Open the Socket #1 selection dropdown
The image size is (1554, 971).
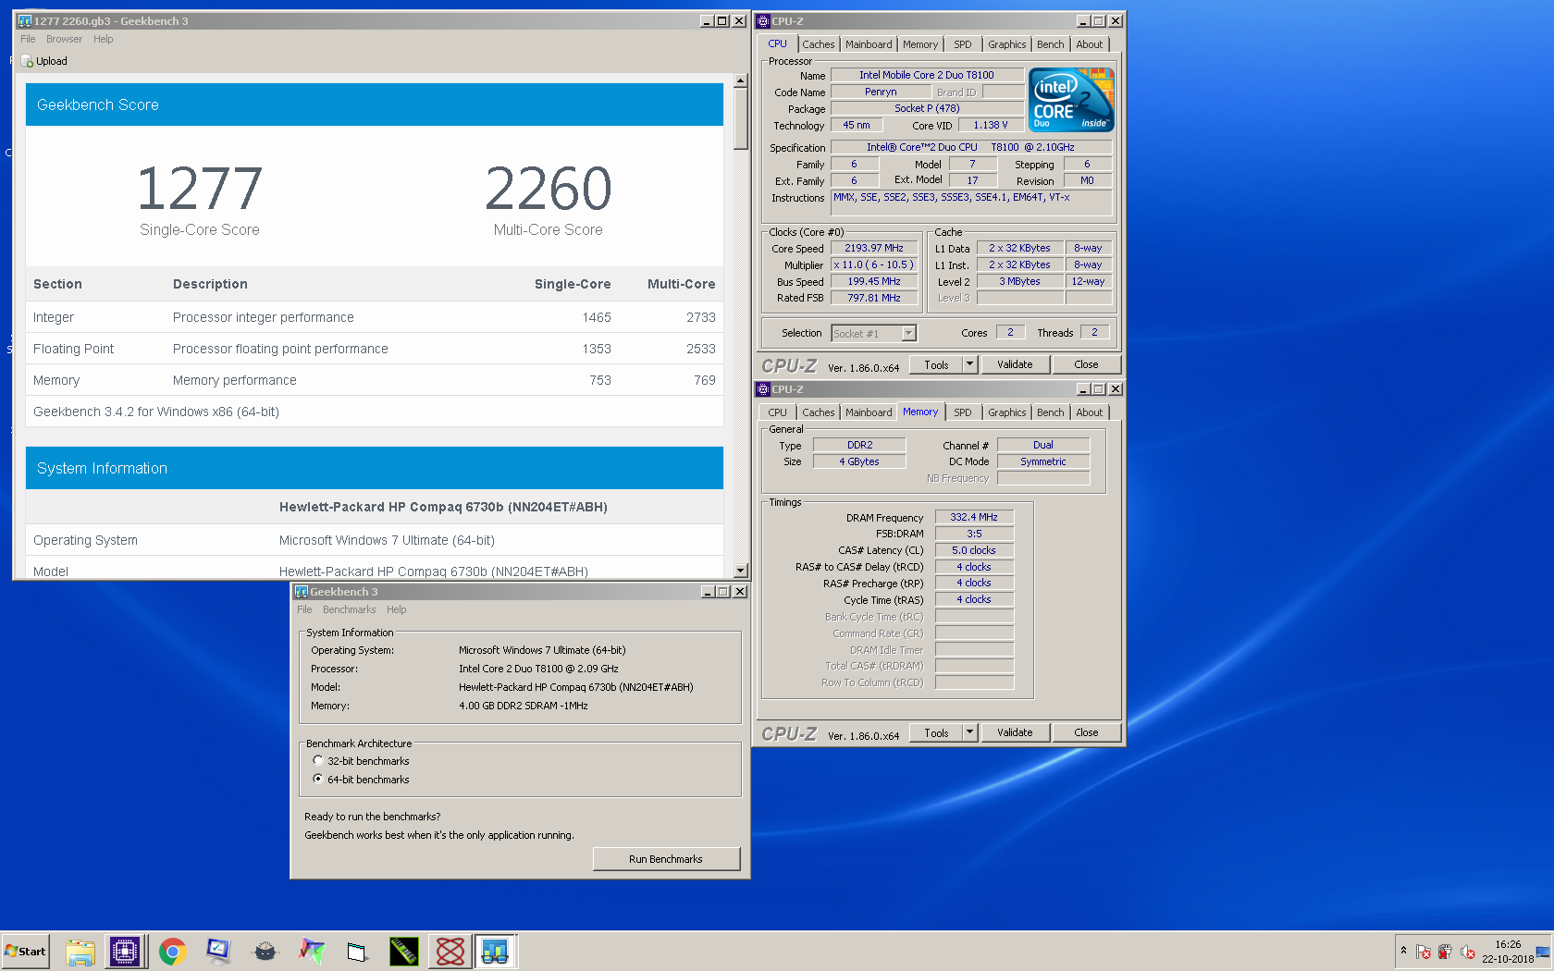tap(908, 333)
